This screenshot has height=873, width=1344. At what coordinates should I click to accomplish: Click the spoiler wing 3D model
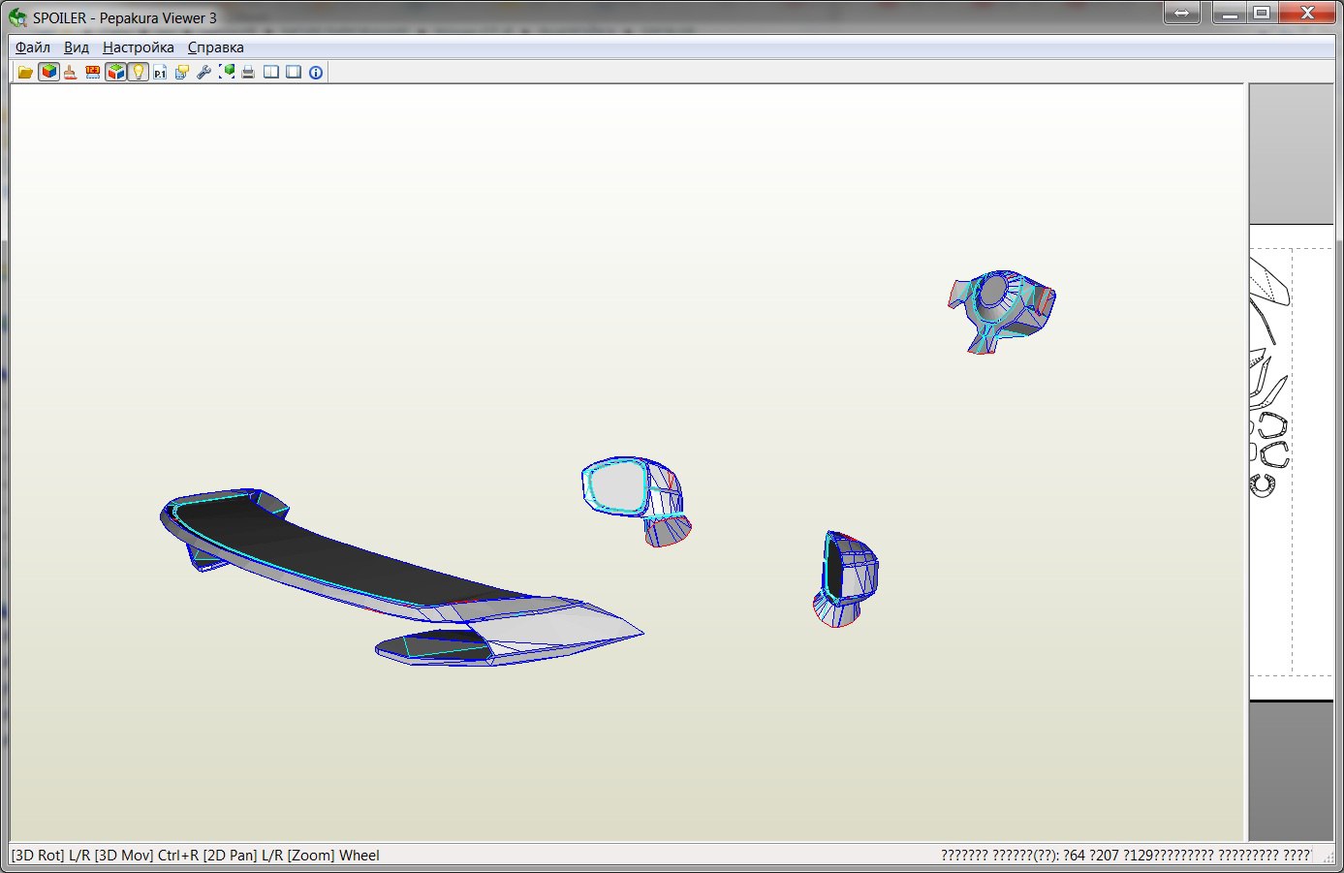coord(320,552)
